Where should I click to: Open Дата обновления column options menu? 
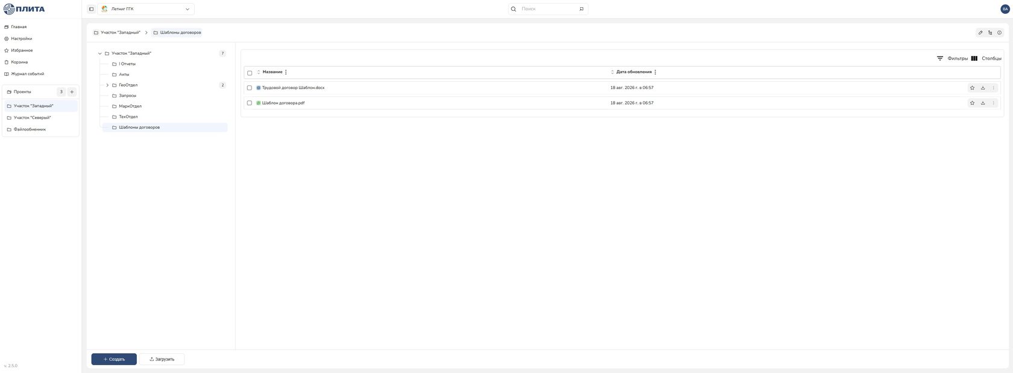[x=655, y=72]
